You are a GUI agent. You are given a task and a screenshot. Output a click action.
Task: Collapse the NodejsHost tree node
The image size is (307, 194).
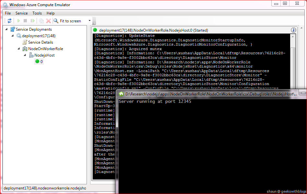(25, 55)
